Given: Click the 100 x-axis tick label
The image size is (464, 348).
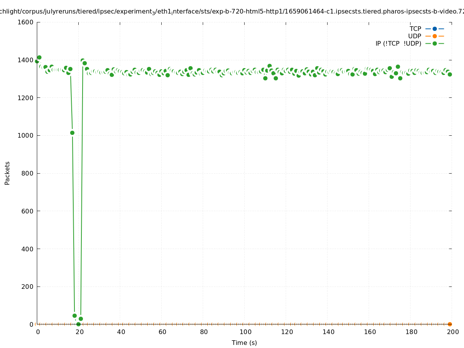Looking at the screenshot, I should point(245,332).
